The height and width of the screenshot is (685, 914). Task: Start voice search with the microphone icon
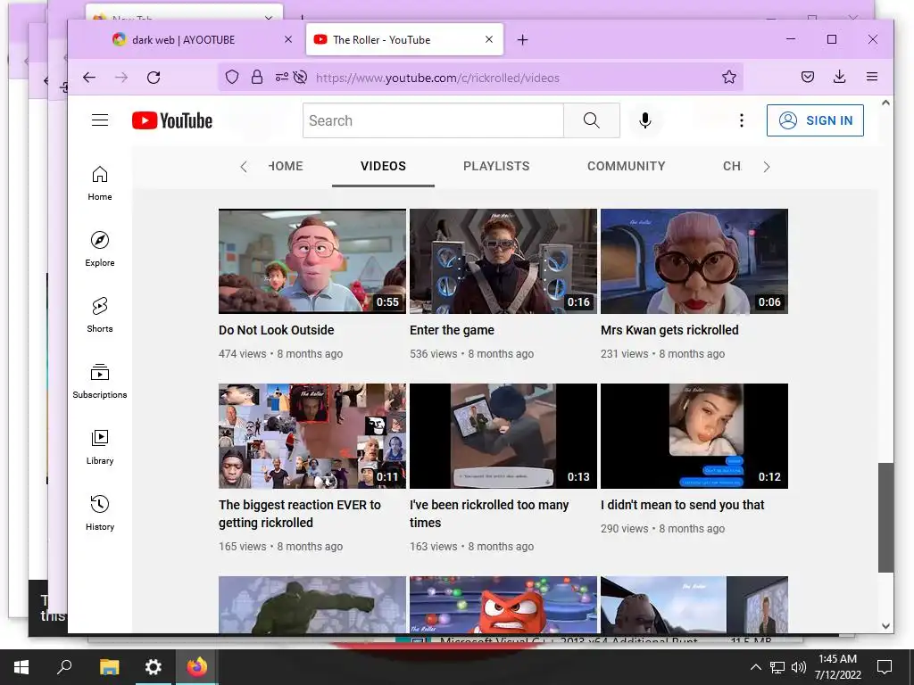(x=644, y=120)
